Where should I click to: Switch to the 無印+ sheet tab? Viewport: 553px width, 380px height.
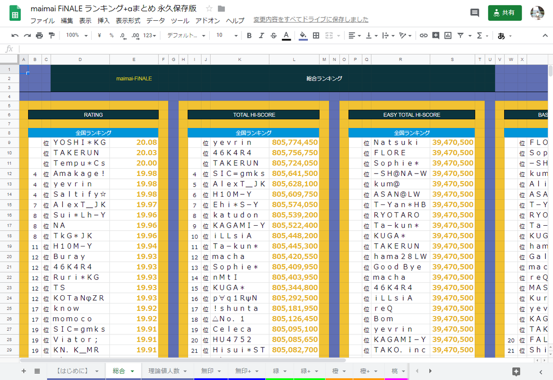(247, 371)
